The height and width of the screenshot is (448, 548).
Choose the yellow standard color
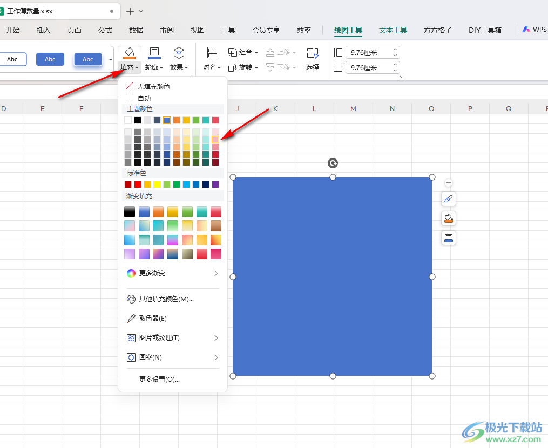click(157, 184)
